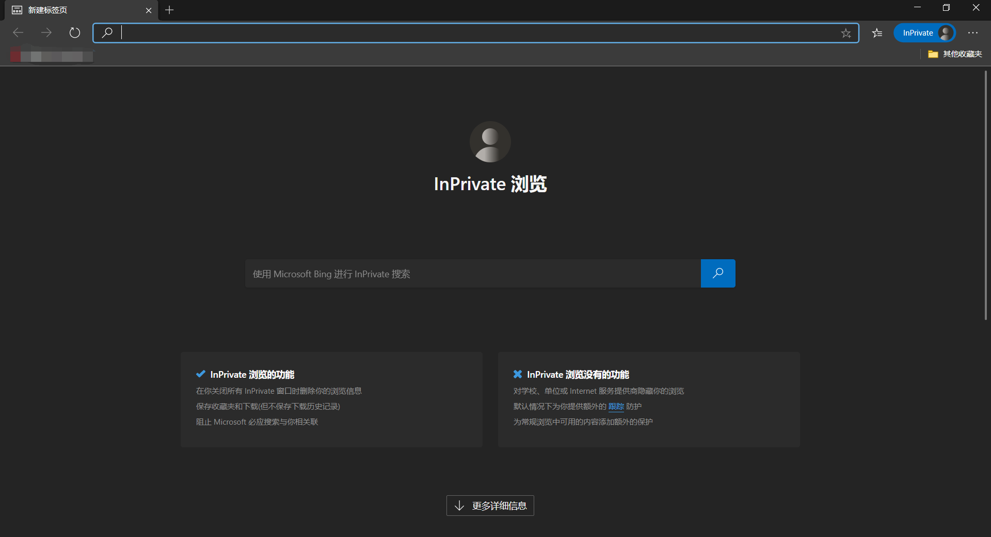
Task: Click the star to favorite this page
Action: [845, 33]
